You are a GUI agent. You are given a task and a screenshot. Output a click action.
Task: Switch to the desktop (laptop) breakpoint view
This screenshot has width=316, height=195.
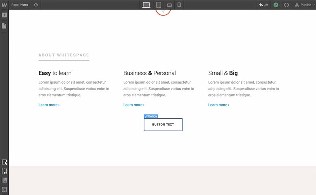coord(146,5)
